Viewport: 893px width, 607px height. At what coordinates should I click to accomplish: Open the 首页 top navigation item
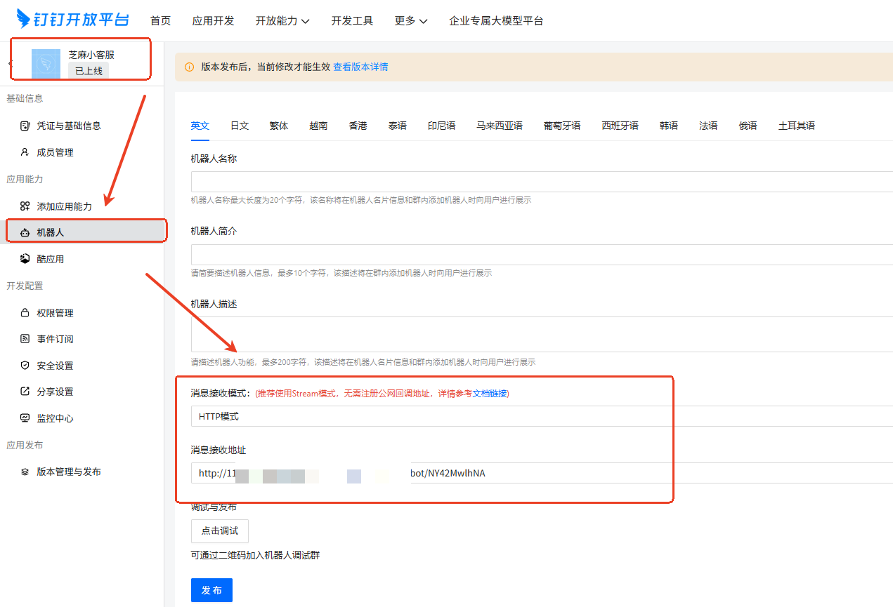coord(161,20)
